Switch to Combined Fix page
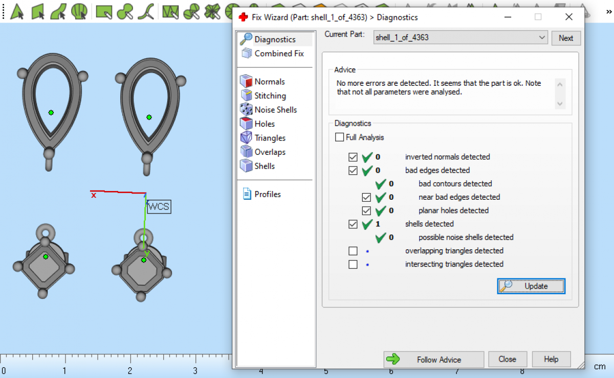 [x=279, y=54]
